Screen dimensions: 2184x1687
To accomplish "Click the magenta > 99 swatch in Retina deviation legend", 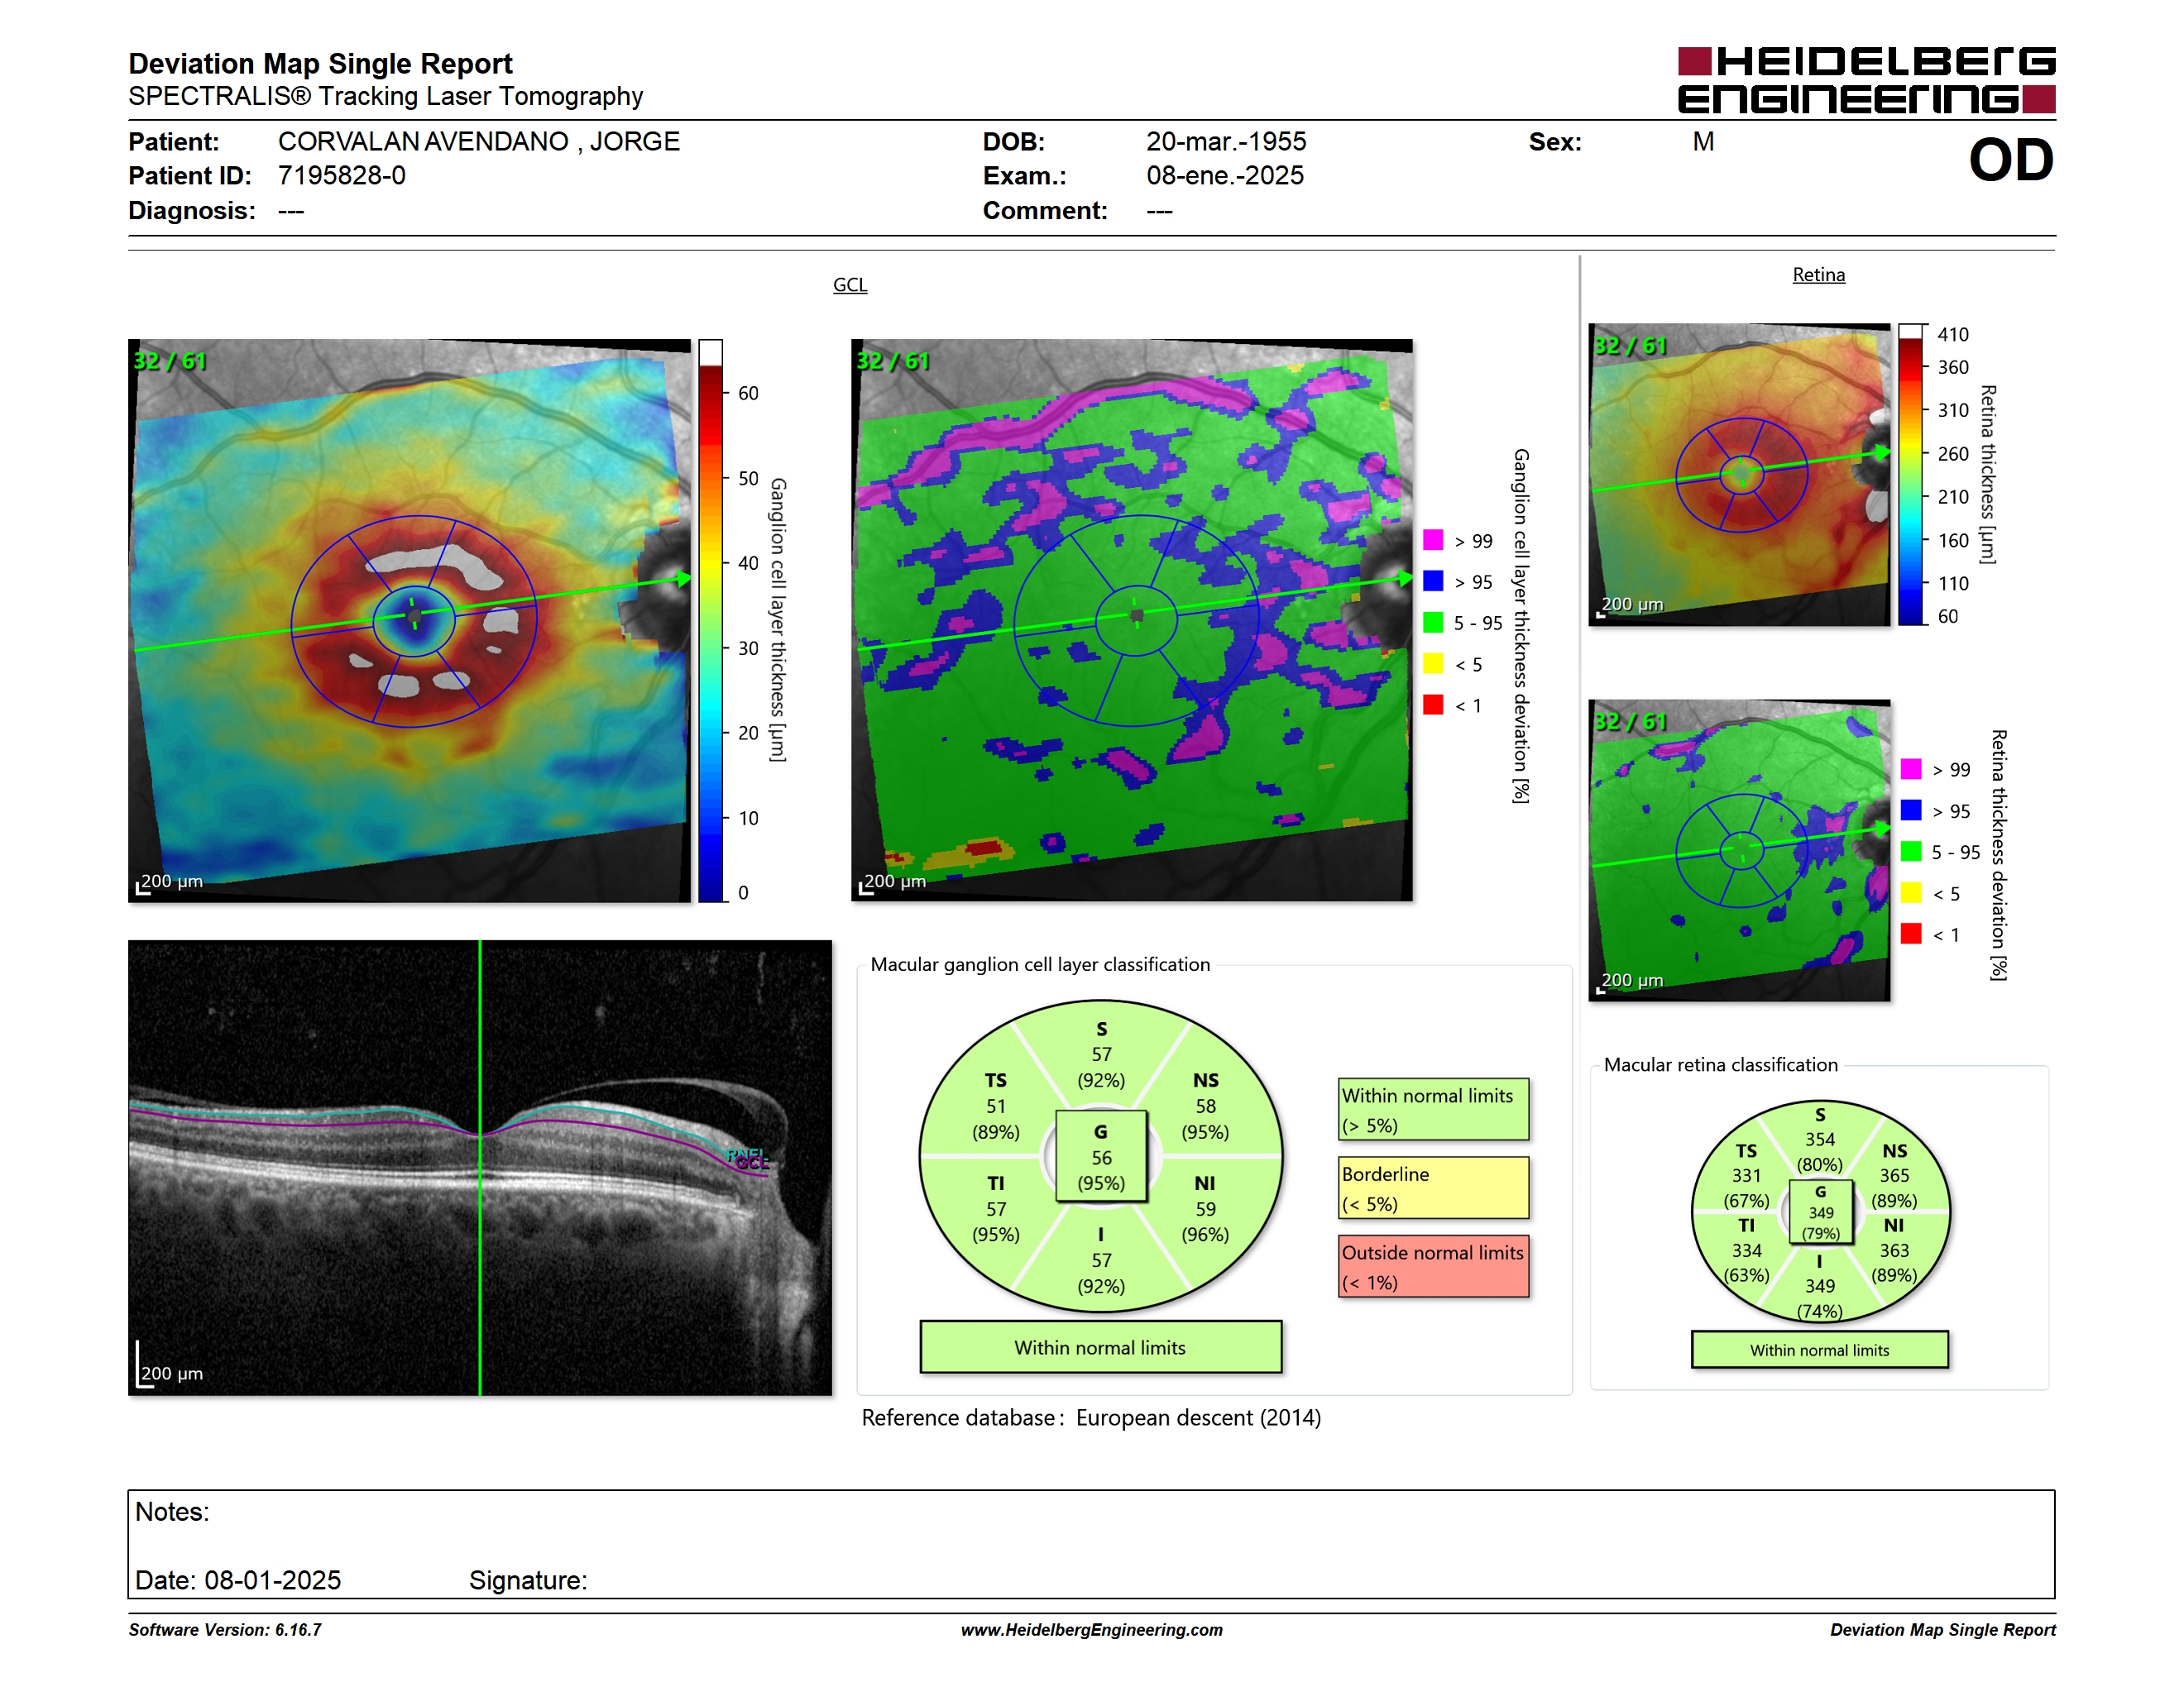I will 1911,768.
